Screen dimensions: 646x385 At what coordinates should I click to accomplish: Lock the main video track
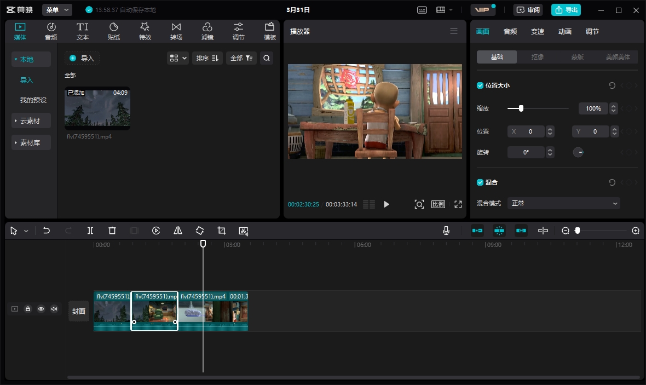click(27, 309)
